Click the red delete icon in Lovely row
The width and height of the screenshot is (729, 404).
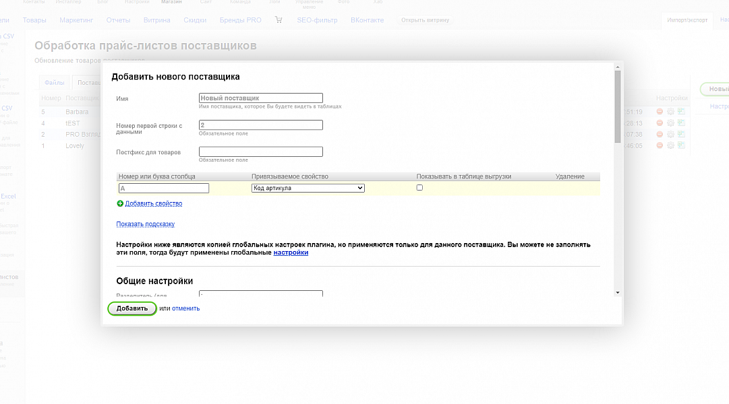tap(660, 145)
